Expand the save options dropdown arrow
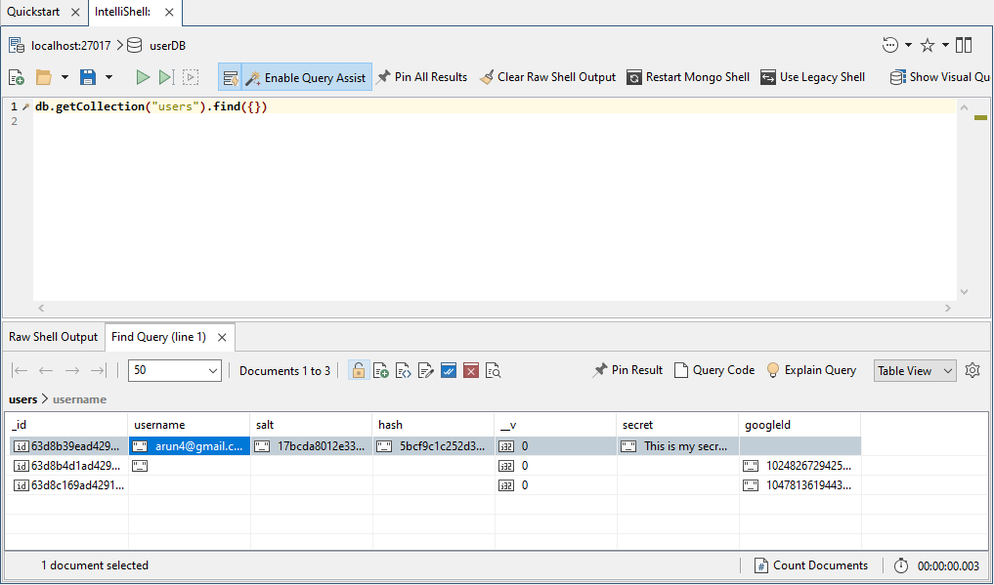Image resolution: width=994 pixels, height=585 pixels. click(x=108, y=77)
